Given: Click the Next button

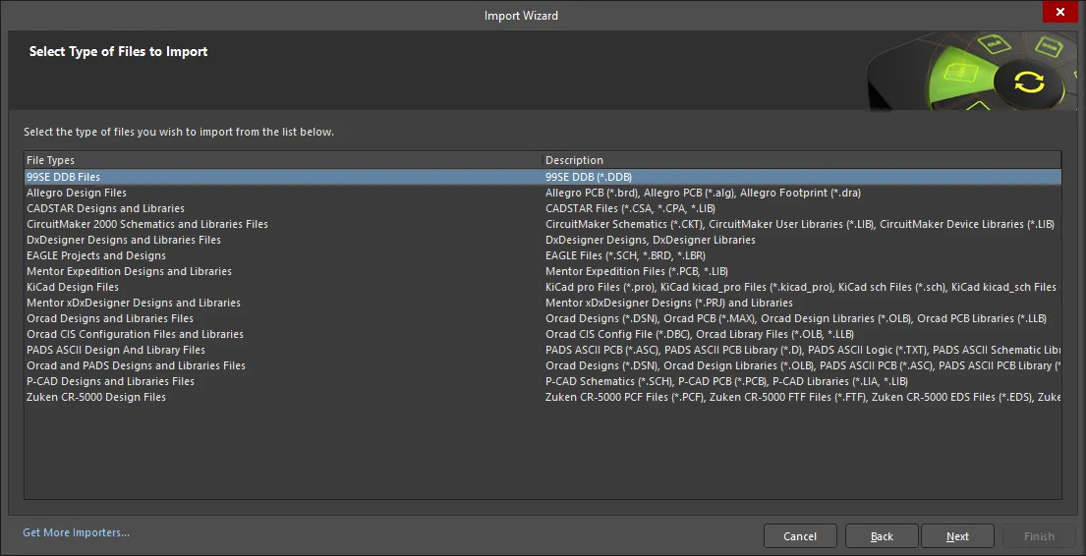Looking at the screenshot, I should (958, 536).
